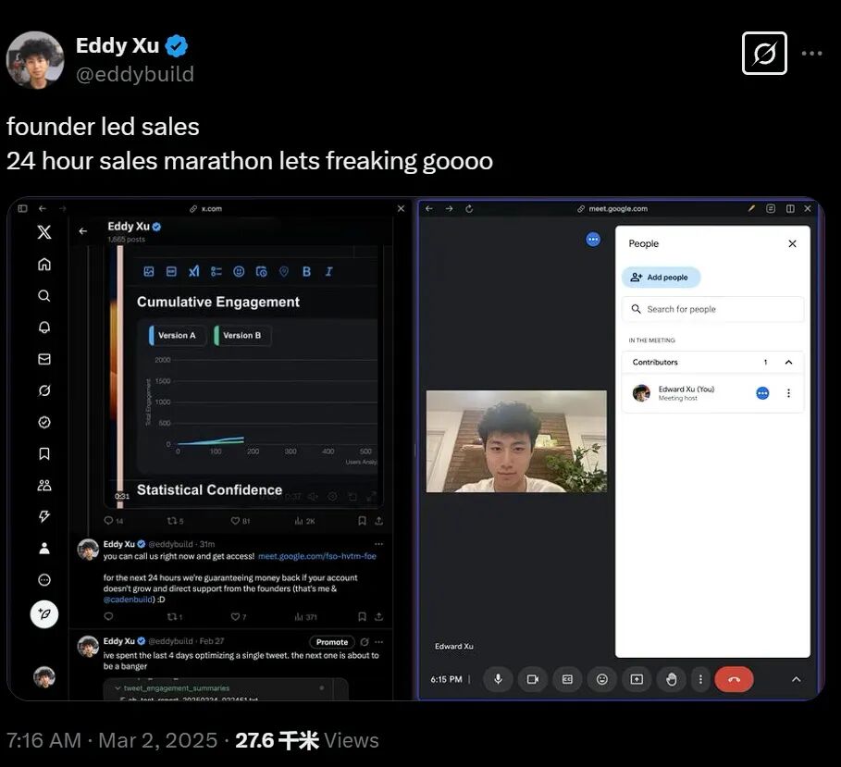
Task: Send a reaction with emoji button
Action: (601, 679)
